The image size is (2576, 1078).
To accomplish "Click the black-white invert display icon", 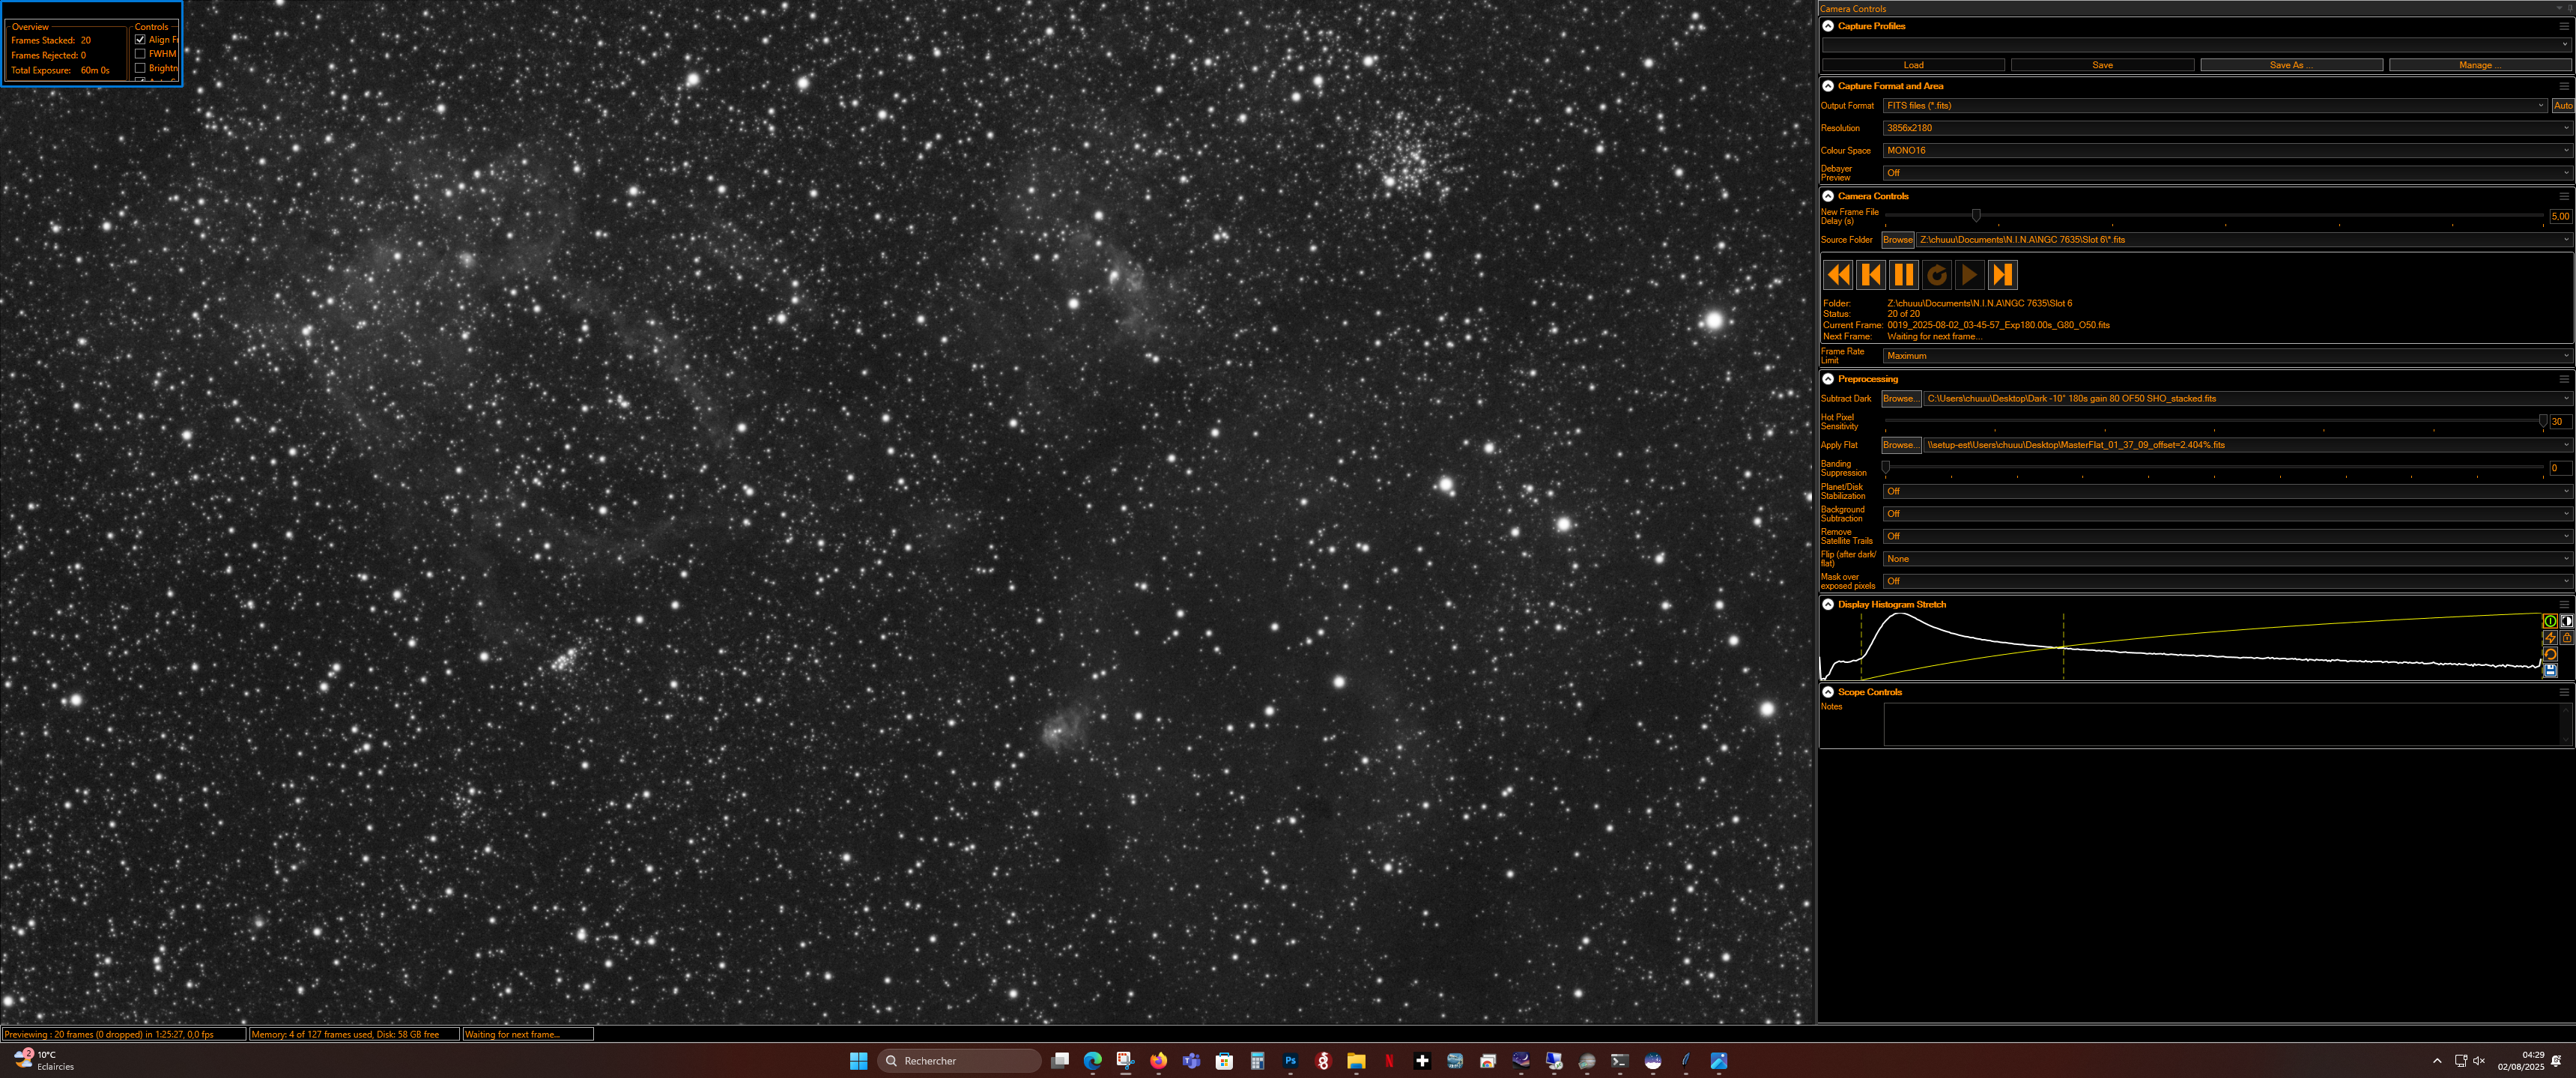I will click(2566, 621).
